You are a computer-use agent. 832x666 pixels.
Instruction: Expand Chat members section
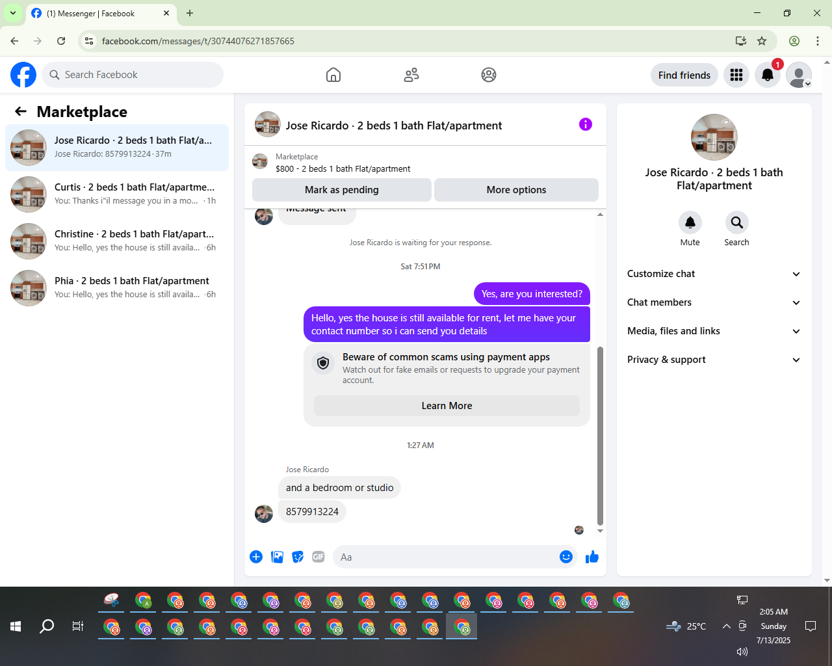[714, 302]
